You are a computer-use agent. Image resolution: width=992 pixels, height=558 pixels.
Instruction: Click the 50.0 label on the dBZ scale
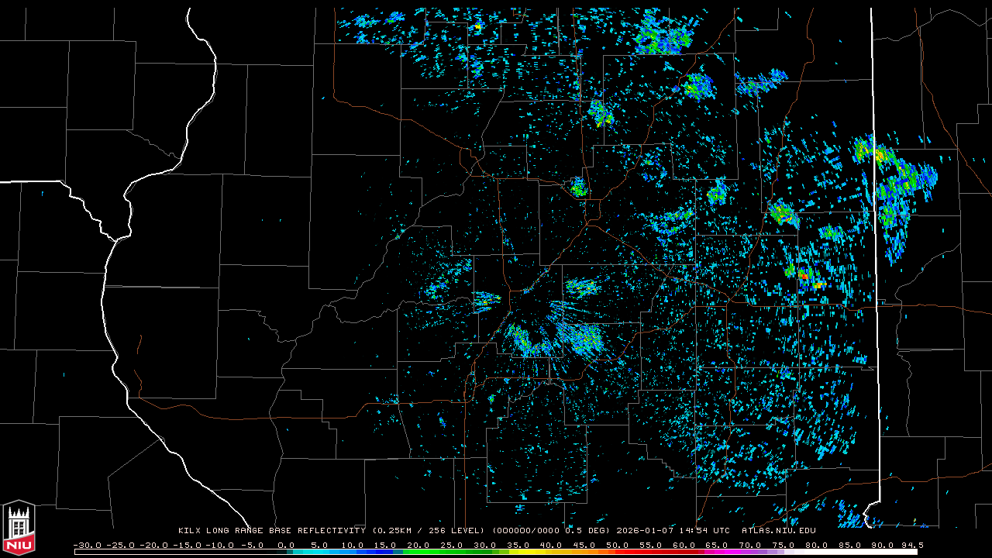[617, 545]
